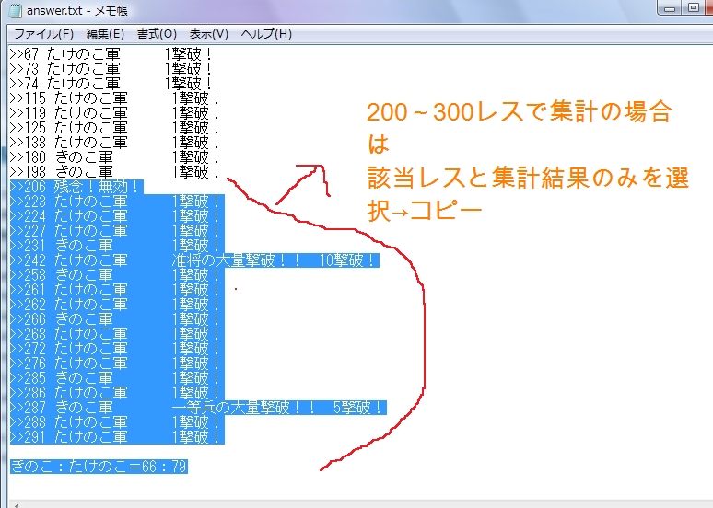Open the 編集(E) menu
The image size is (713, 508).
tap(105, 34)
